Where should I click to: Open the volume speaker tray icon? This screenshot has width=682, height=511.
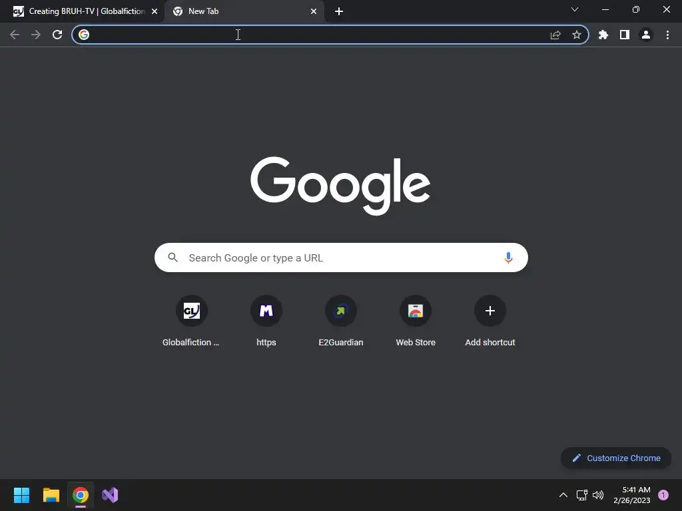599,495
